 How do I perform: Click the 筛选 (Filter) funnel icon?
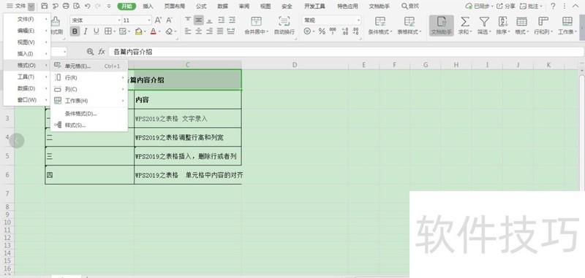484,22
